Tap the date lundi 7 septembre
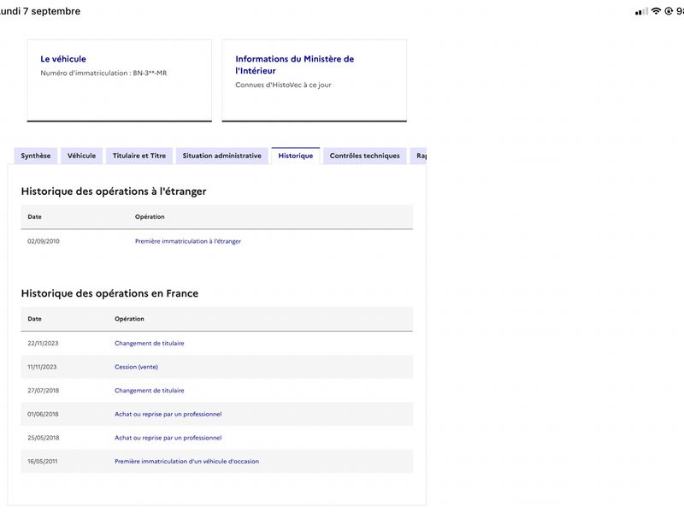This screenshot has height=513, width=684. click(40, 11)
